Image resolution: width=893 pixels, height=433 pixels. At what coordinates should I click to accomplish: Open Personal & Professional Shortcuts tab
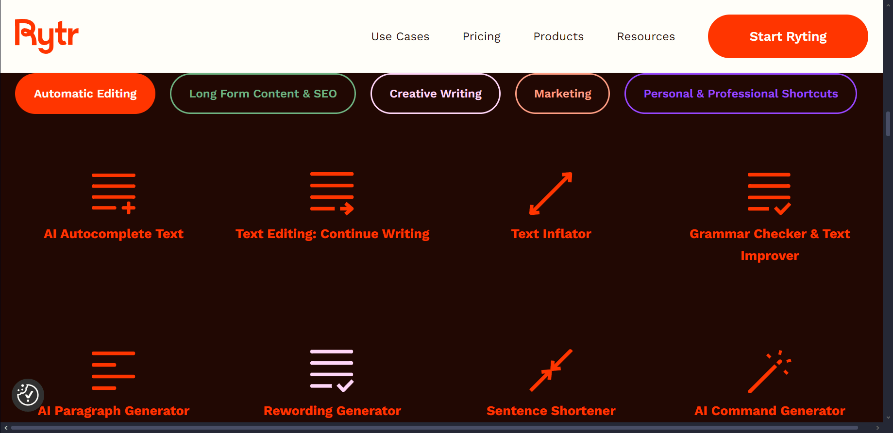coord(741,94)
